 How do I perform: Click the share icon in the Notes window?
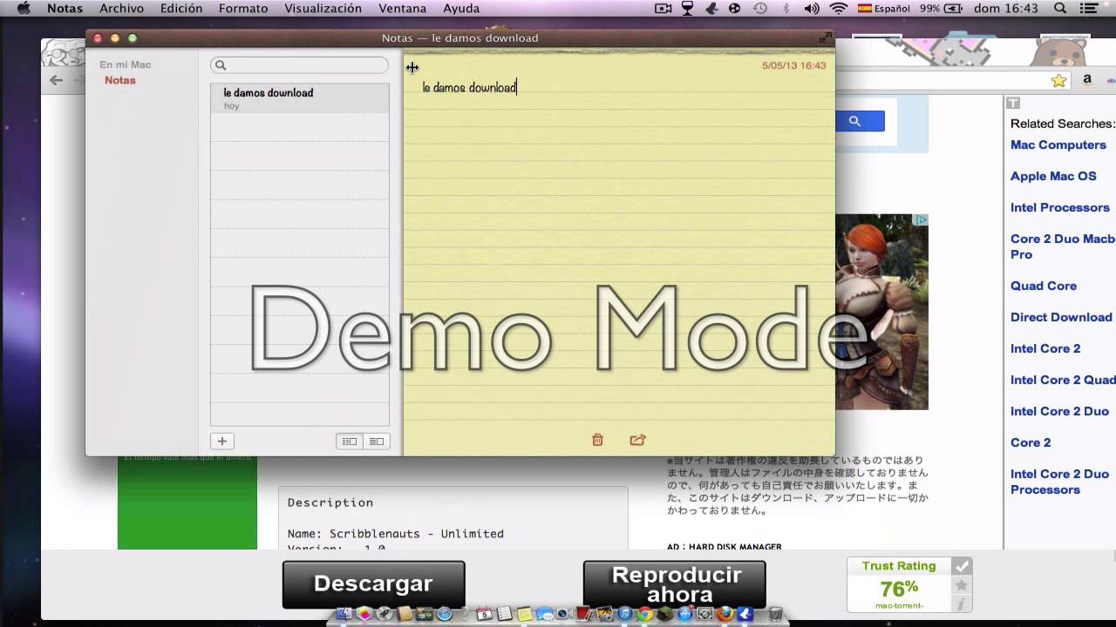pyautogui.click(x=637, y=440)
